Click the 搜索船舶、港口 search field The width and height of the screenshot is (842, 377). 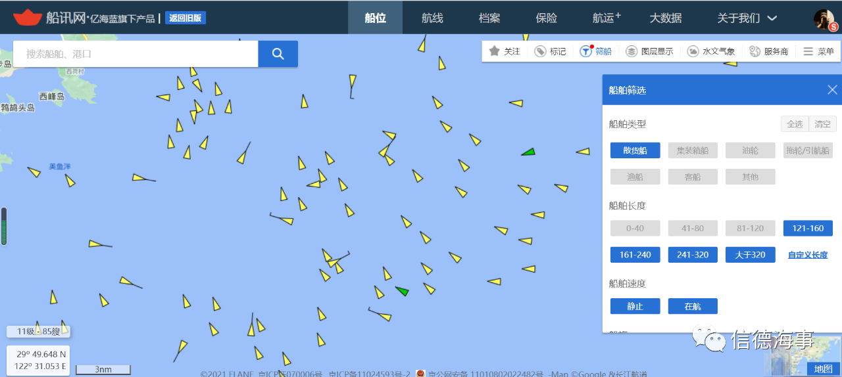[136, 54]
